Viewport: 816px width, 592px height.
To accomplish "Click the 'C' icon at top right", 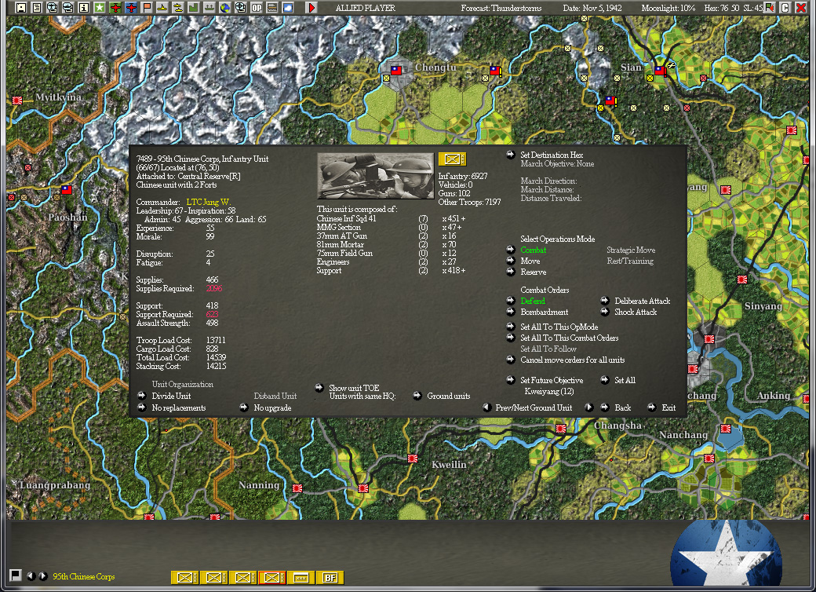I will pyautogui.click(x=785, y=7).
